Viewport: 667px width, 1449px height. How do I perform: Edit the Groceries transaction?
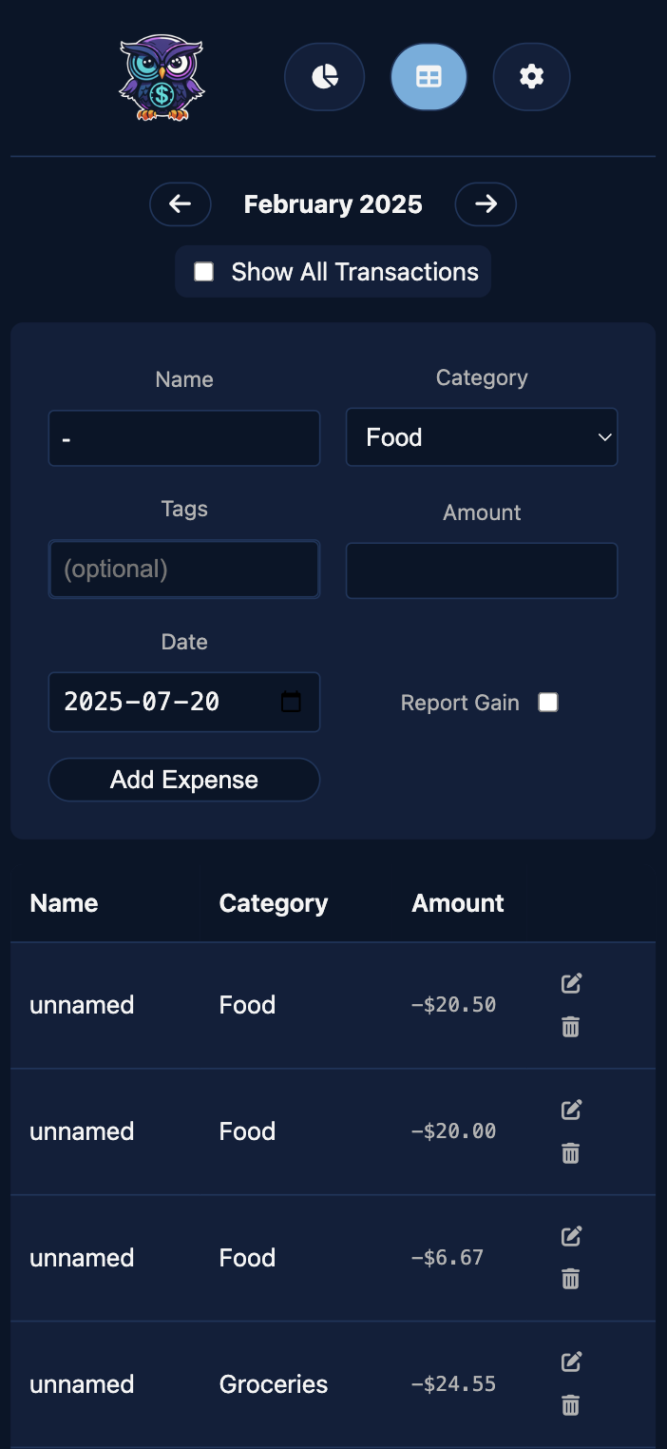click(570, 1362)
